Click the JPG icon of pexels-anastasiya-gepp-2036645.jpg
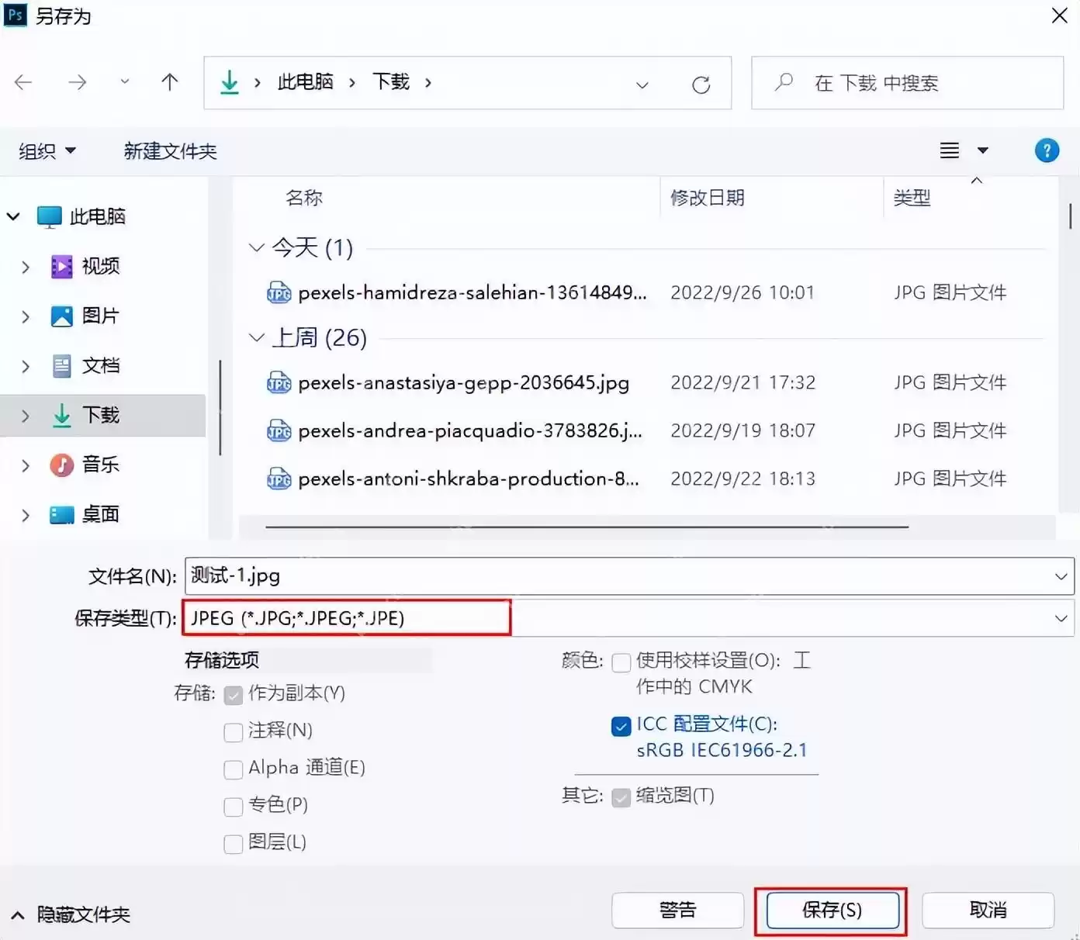Screen dimensions: 1080x940 tap(278, 382)
